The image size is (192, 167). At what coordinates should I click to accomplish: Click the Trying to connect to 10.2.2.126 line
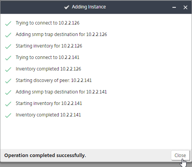point(48,23)
